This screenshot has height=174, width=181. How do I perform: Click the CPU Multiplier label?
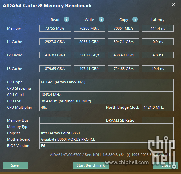(x=19, y=107)
